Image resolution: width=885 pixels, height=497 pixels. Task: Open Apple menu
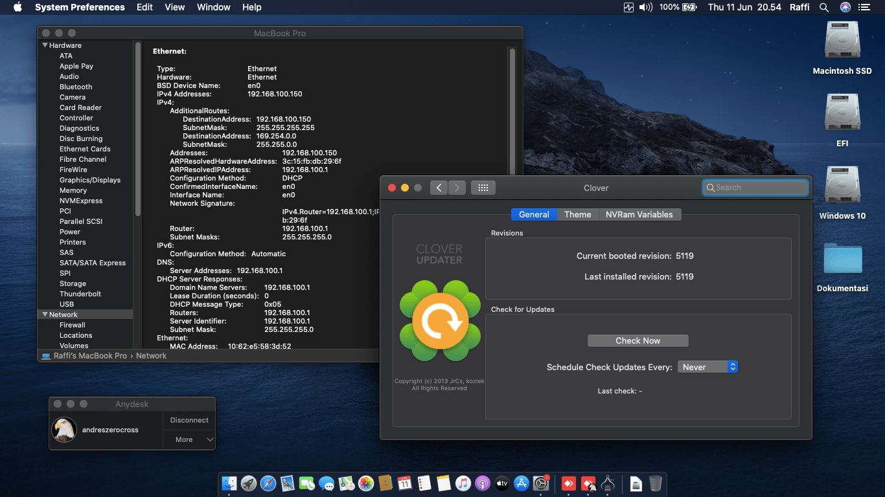tap(17, 7)
